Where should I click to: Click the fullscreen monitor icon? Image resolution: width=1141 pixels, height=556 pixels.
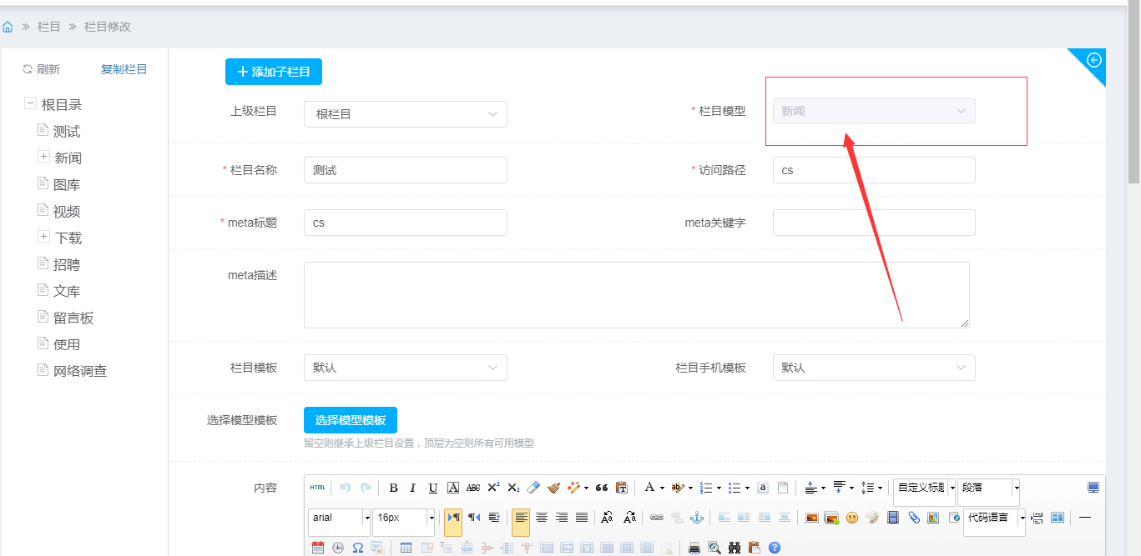[x=1093, y=488]
